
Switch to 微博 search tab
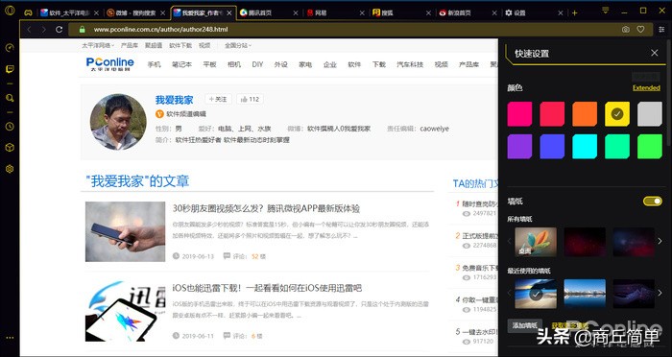click(136, 13)
